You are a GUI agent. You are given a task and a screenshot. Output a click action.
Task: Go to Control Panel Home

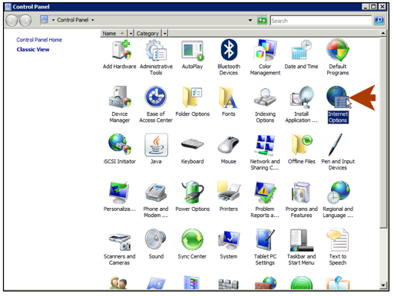(39, 40)
